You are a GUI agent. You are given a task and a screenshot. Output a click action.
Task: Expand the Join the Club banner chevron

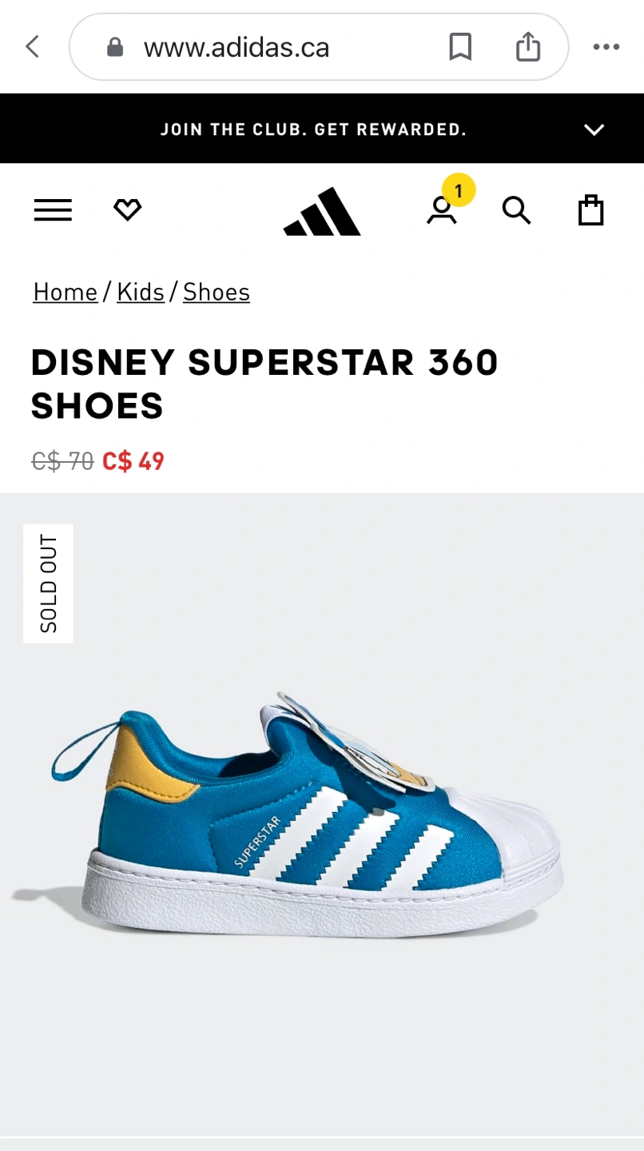594,129
